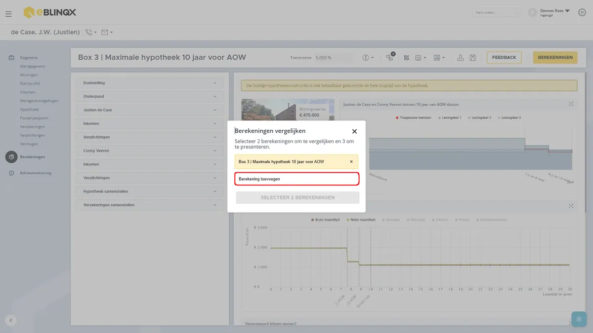593x333 pixels.
Task: Toggle Leningdeel 1 legend item
Action: coord(450,118)
